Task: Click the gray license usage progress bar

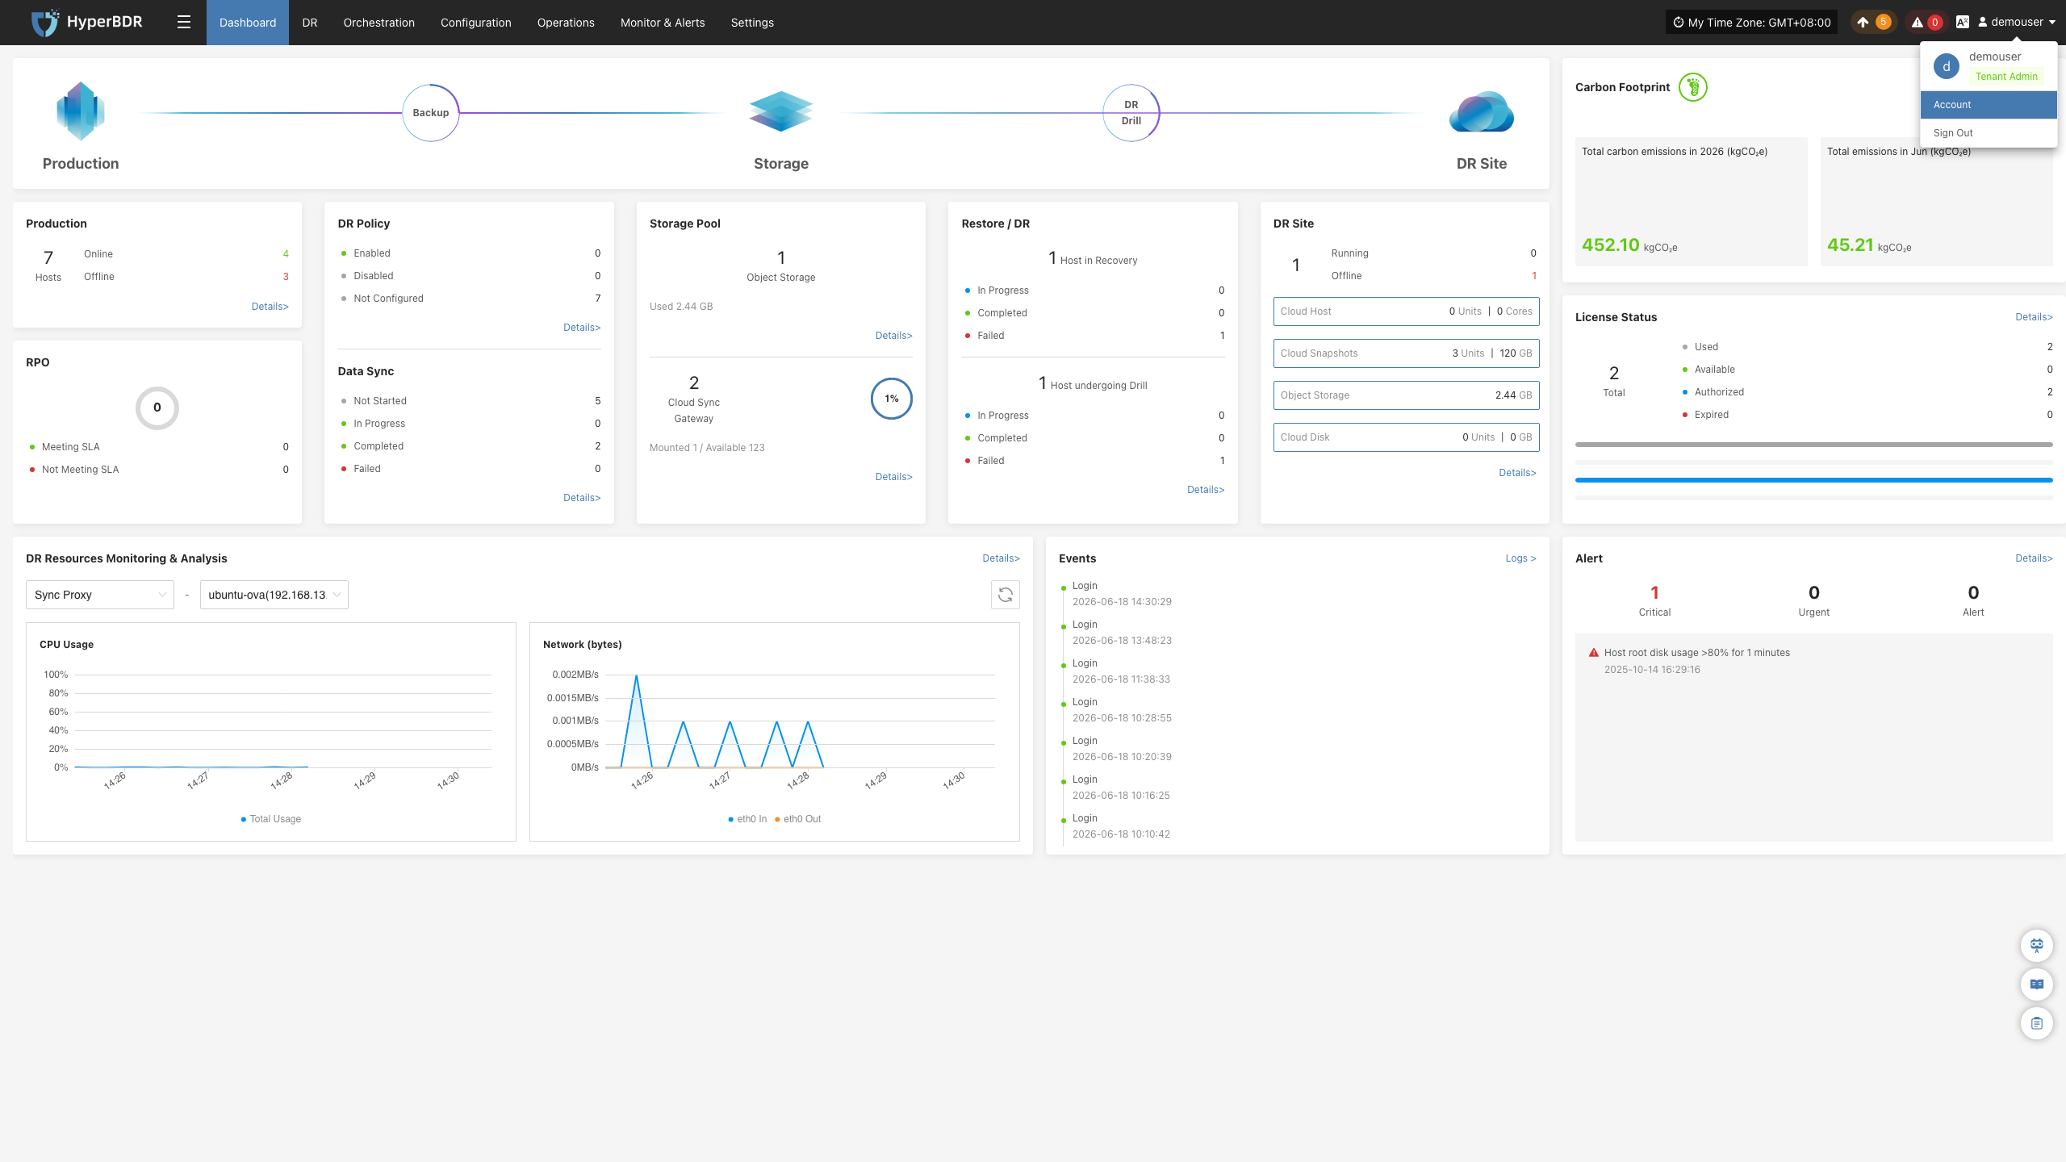Action: point(1814,445)
